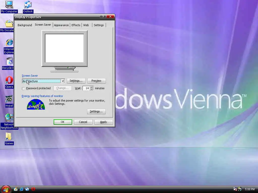Open screen saver Settings button
Viewport: 258px width, 193px height.
(76, 81)
